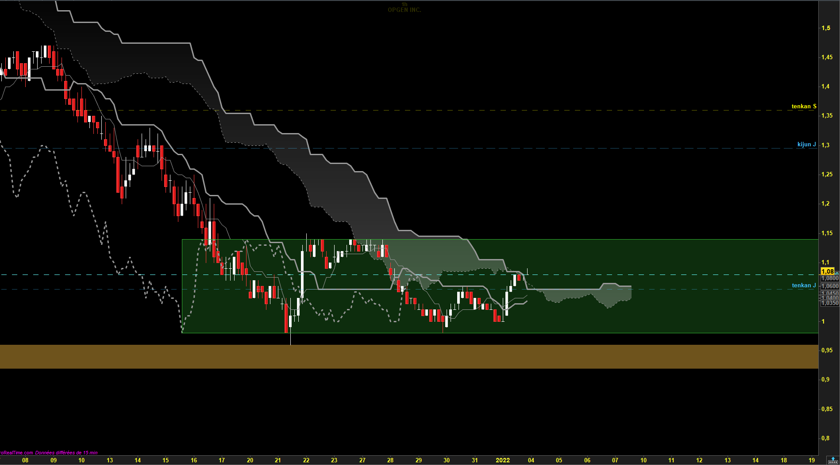Select the brown support zone rectangle

[x=409, y=357]
